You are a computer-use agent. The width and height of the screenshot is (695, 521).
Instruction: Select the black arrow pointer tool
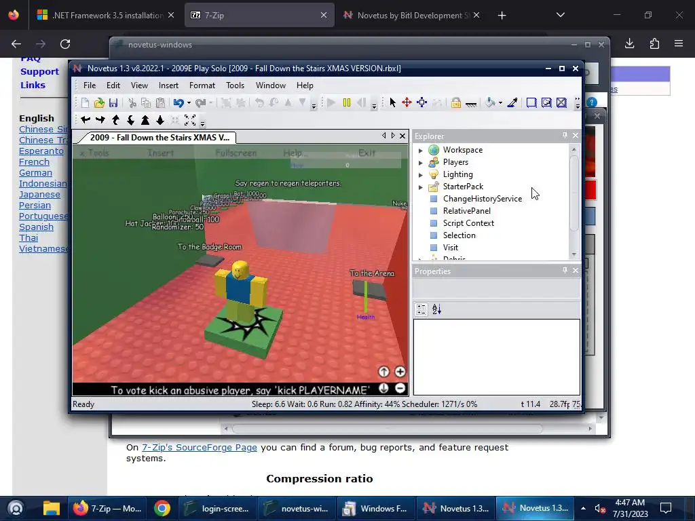click(392, 103)
